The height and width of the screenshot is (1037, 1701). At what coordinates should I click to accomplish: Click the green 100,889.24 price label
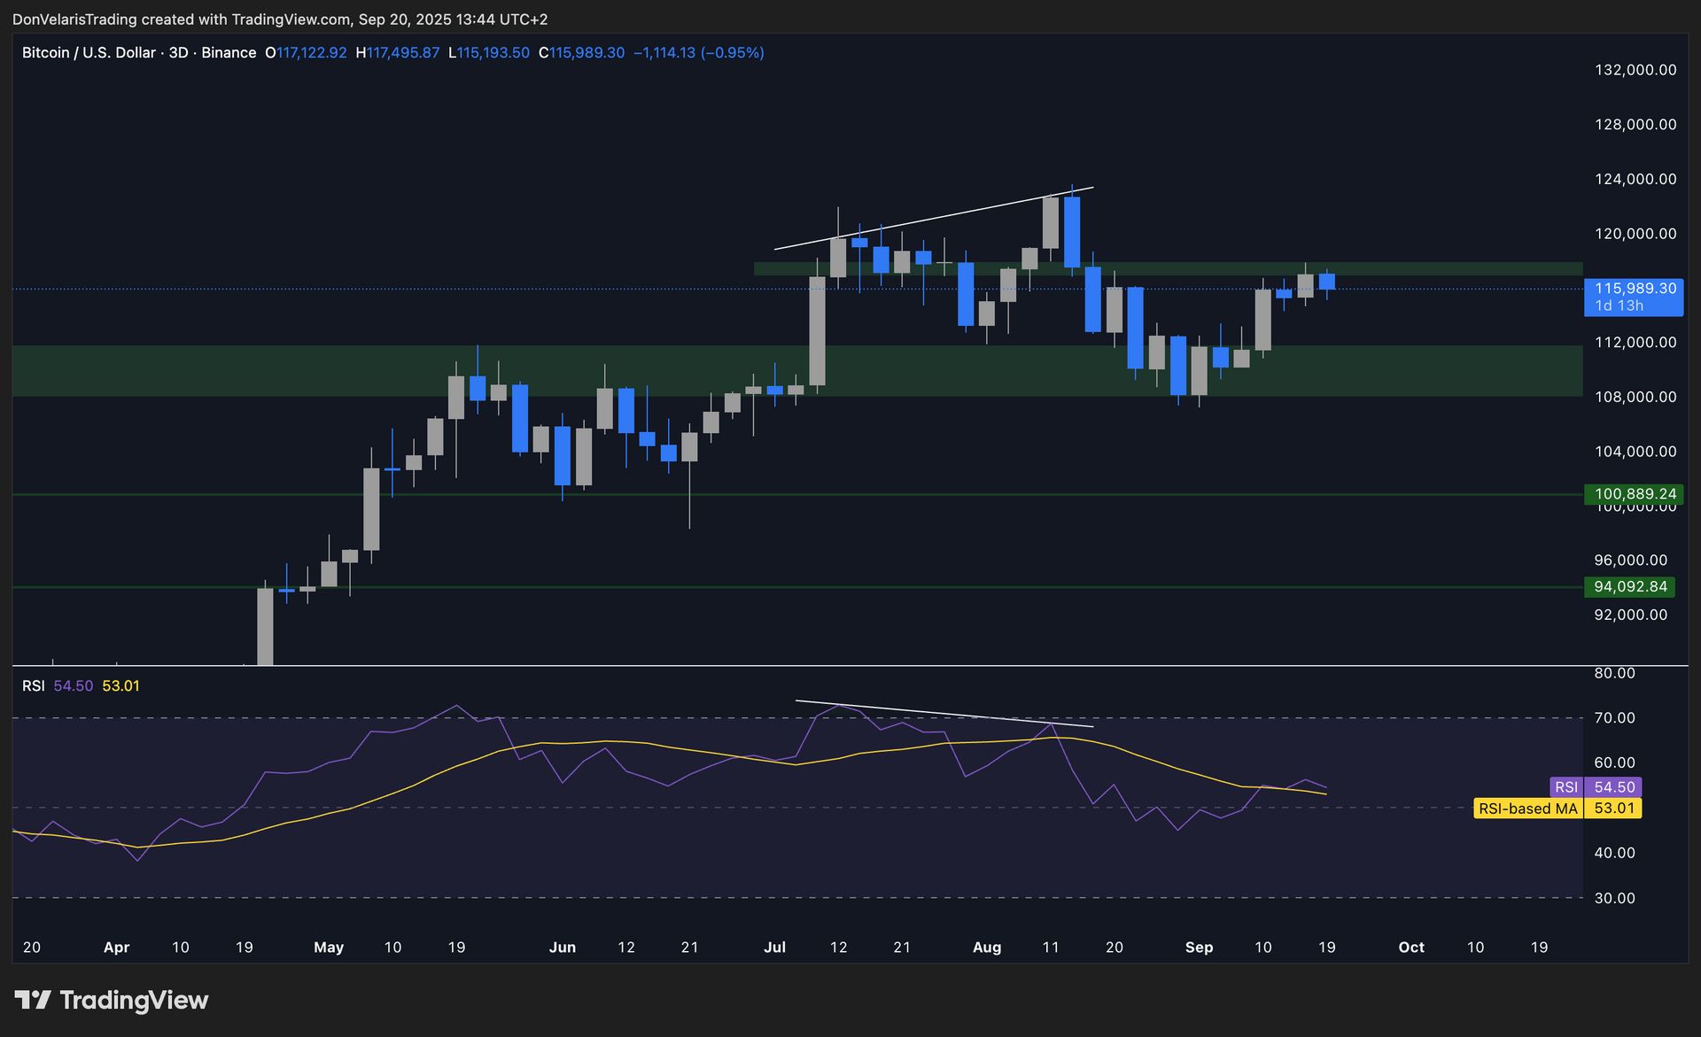[x=1634, y=494]
